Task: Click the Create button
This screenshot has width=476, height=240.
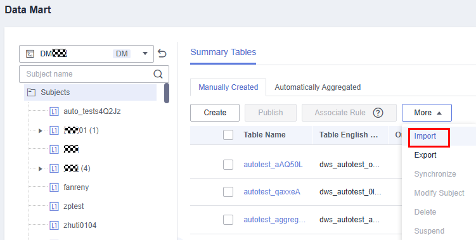Action: (215, 113)
